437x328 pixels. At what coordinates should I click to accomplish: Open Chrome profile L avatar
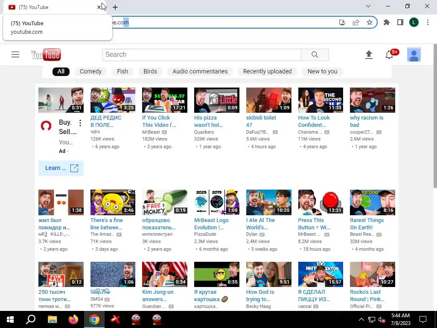point(414,22)
